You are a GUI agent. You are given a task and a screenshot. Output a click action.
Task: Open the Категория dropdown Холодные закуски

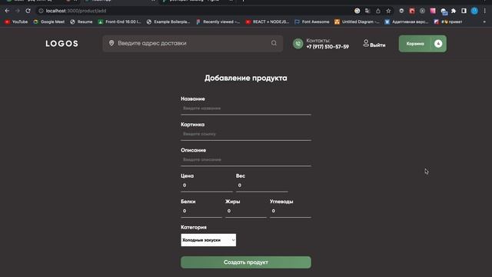click(x=208, y=240)
